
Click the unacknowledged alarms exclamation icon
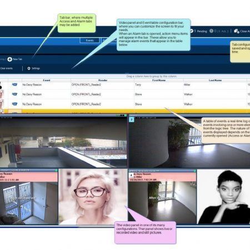click(x=211, y=31)
